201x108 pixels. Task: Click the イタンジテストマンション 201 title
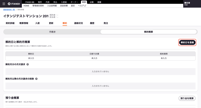click(x=26, y=16)
